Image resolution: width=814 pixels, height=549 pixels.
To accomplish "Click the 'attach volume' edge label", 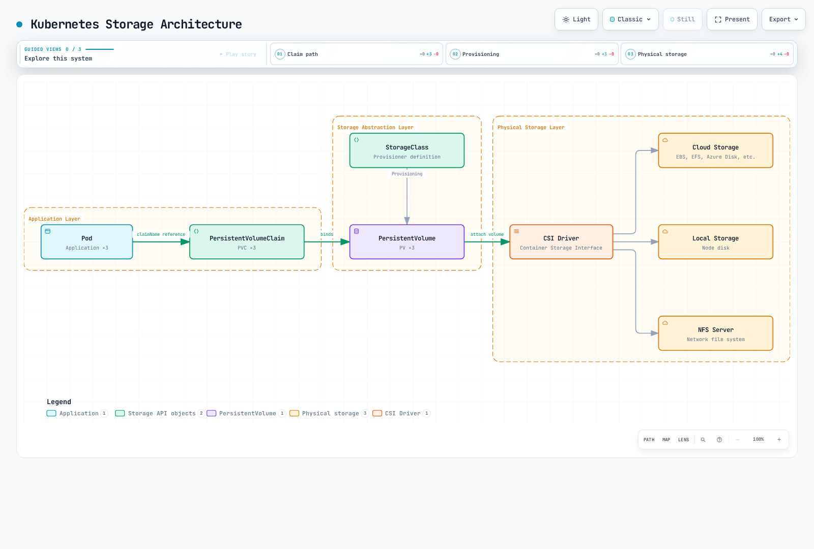I will click(x=487, y=234).
